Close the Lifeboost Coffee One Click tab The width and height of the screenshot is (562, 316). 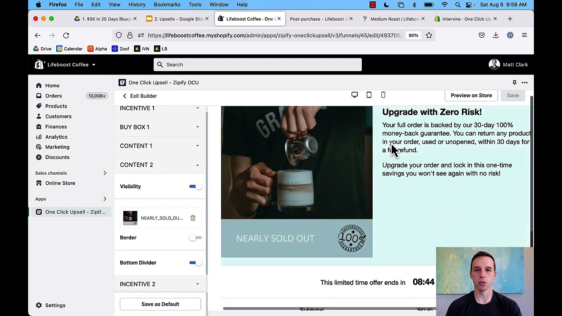point(279,19)
